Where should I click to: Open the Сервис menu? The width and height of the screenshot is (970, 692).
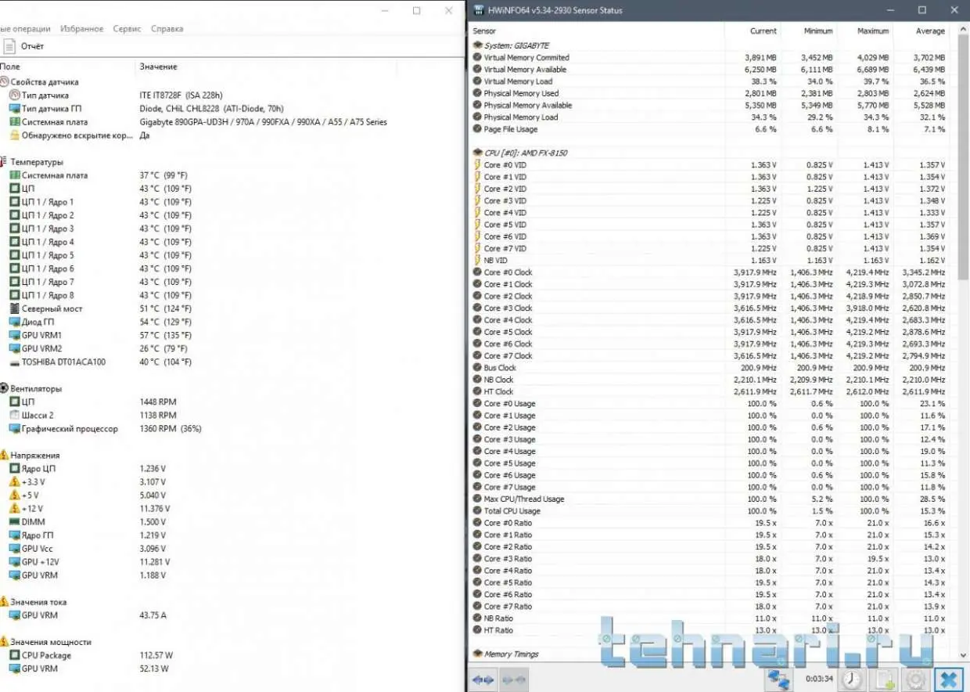point(127,29)
